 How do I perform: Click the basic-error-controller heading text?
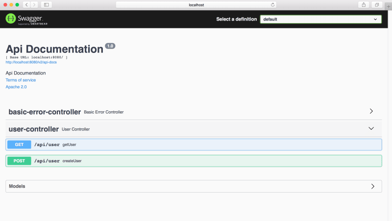(44, 112)
